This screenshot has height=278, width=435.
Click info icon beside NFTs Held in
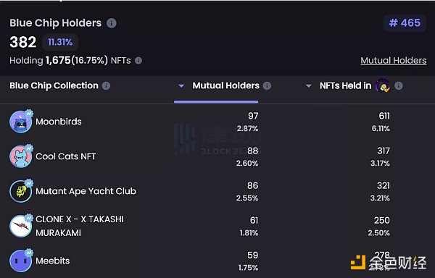(x=398, y=86)
